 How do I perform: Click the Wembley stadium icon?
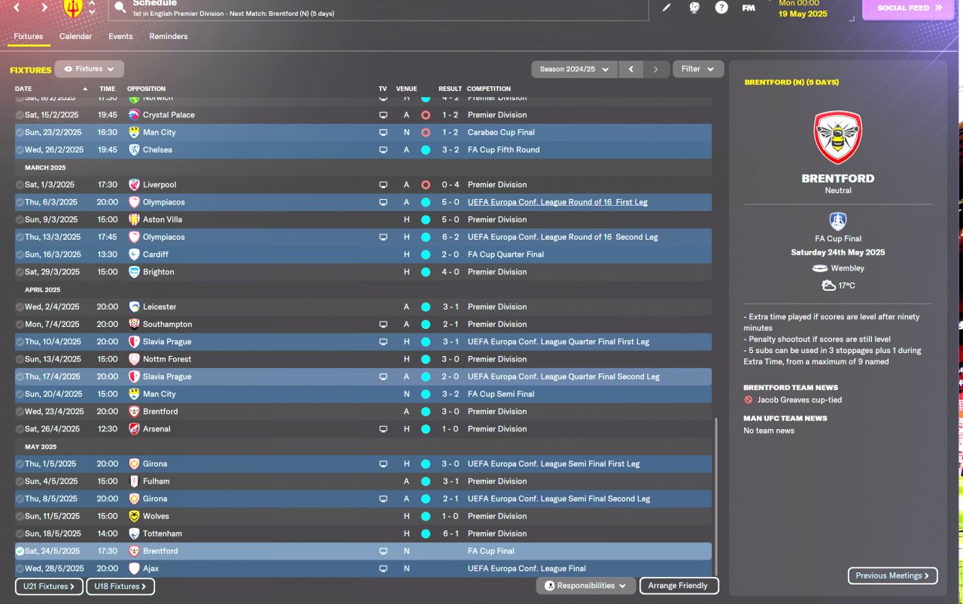pyautogui.click(x=820, y=268)
